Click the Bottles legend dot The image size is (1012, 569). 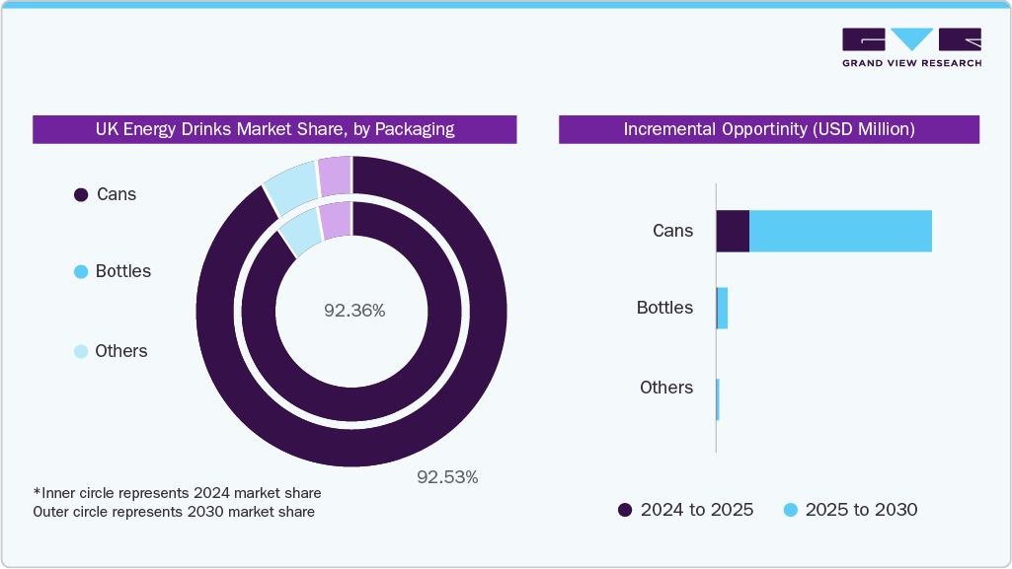[82, 272]
